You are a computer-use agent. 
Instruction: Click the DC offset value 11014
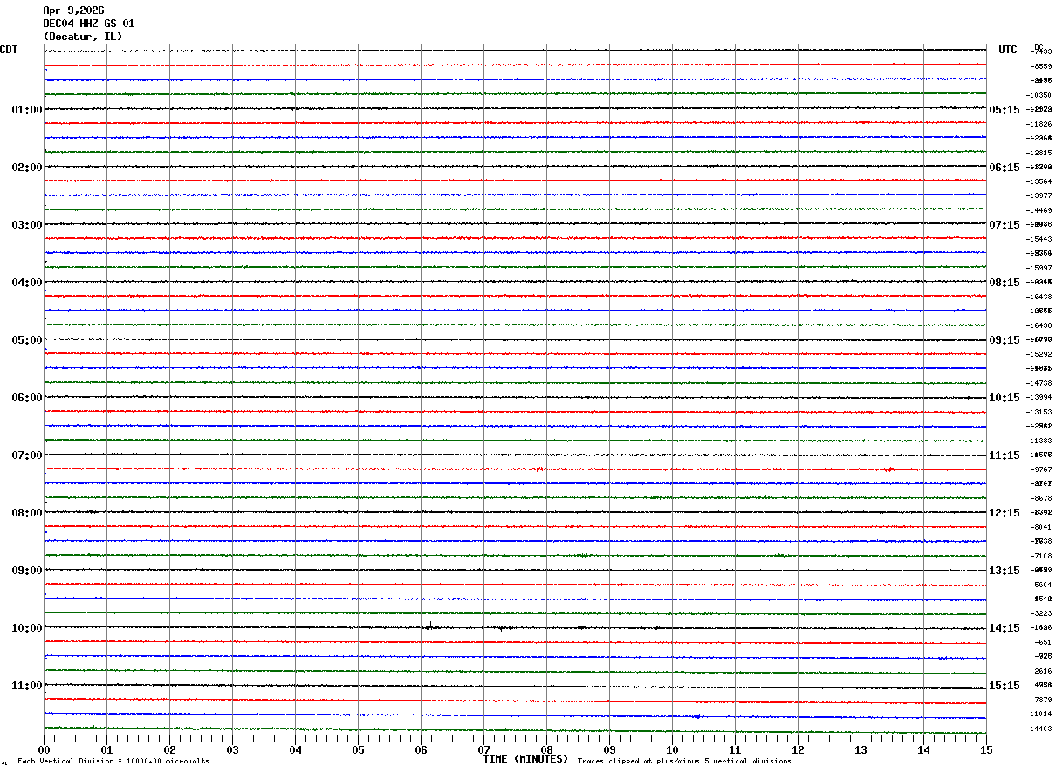[x=1041, y=714]
